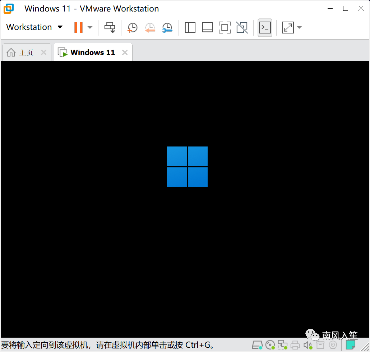Close the 主页 tab
Viewport: 370px width, 352px height.
pyautogui.click(x=44, y=52)
